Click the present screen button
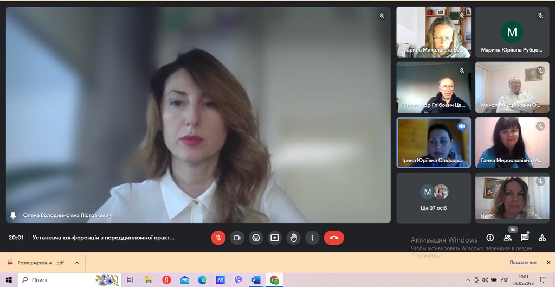This screenshot has width=555, height=287. pos(275,238)
